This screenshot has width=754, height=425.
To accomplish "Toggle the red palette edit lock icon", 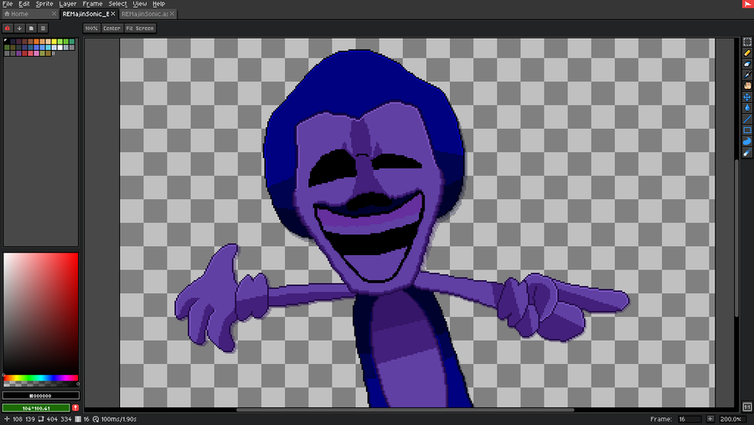I will click(8, 28).
